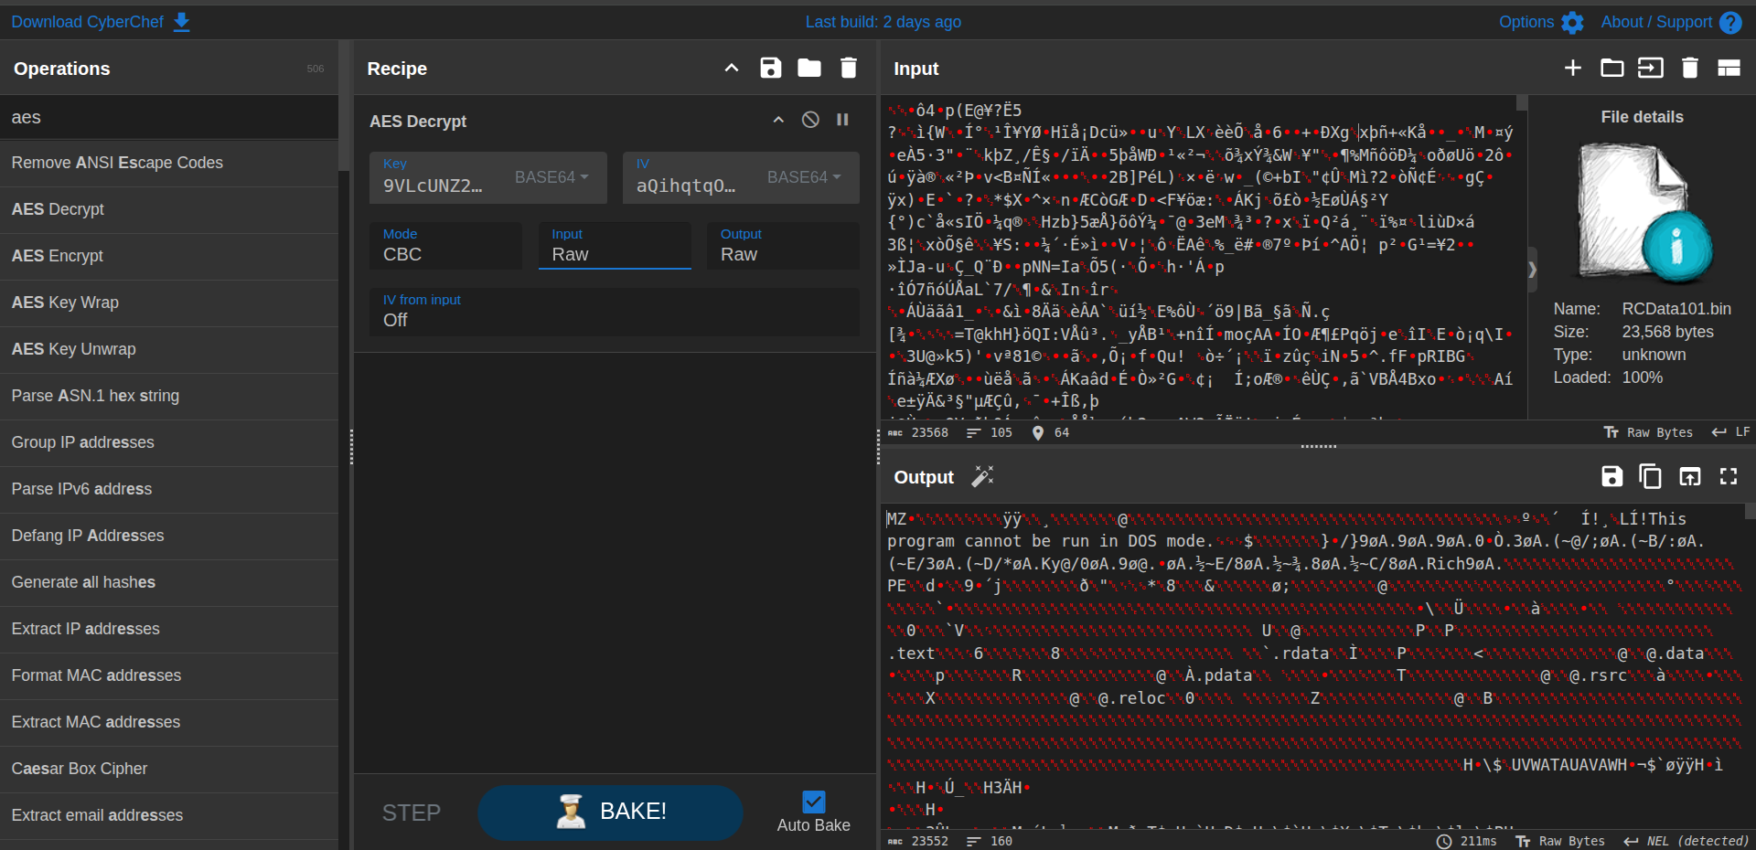Open the Output Raw format dropdown
The height and width of the screenshot is (850, 1756).
pyautogui.click(x=783, y=246)
